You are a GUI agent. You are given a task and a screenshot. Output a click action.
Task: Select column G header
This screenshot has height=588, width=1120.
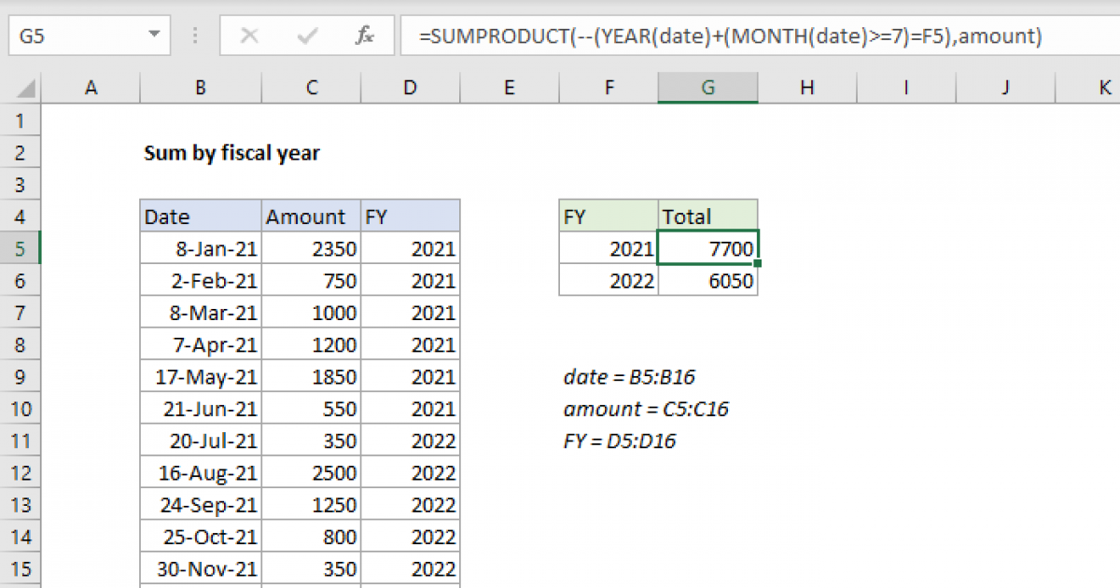[707, 87]
